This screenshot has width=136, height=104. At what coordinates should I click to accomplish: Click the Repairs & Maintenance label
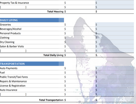coord(13,81)
